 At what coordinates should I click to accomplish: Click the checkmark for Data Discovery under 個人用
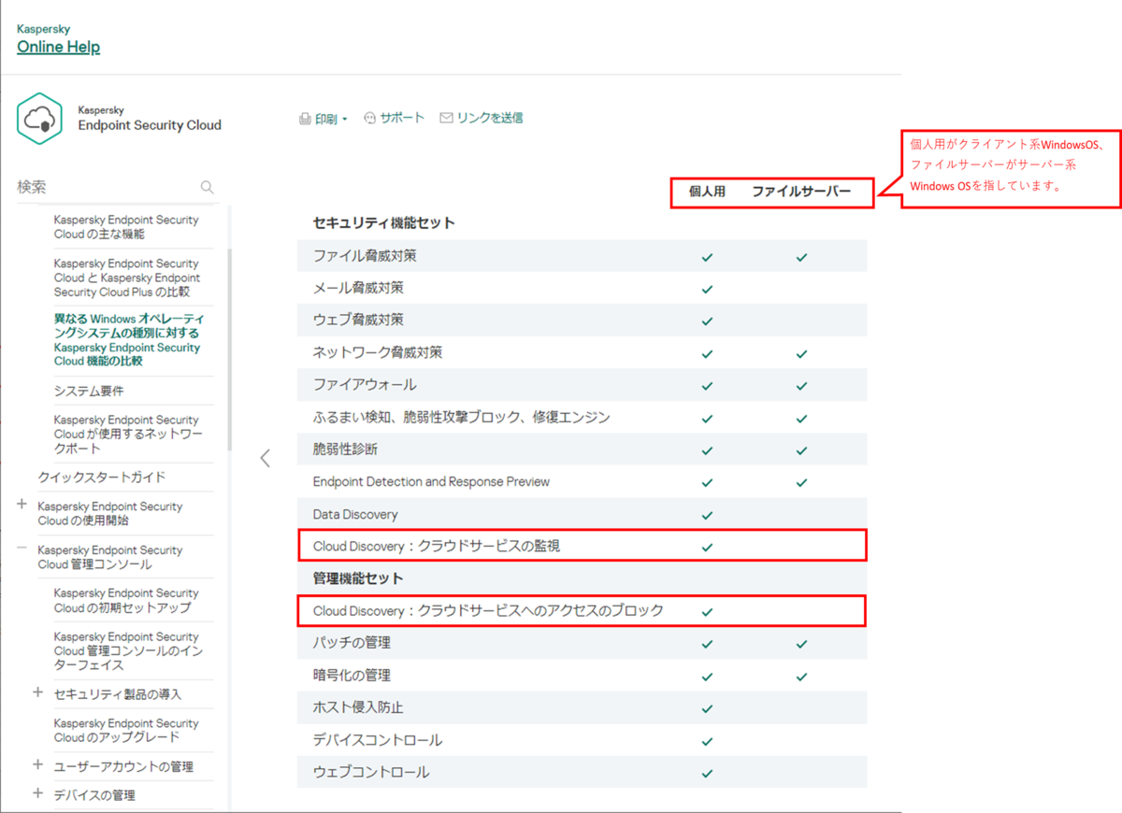708,514
